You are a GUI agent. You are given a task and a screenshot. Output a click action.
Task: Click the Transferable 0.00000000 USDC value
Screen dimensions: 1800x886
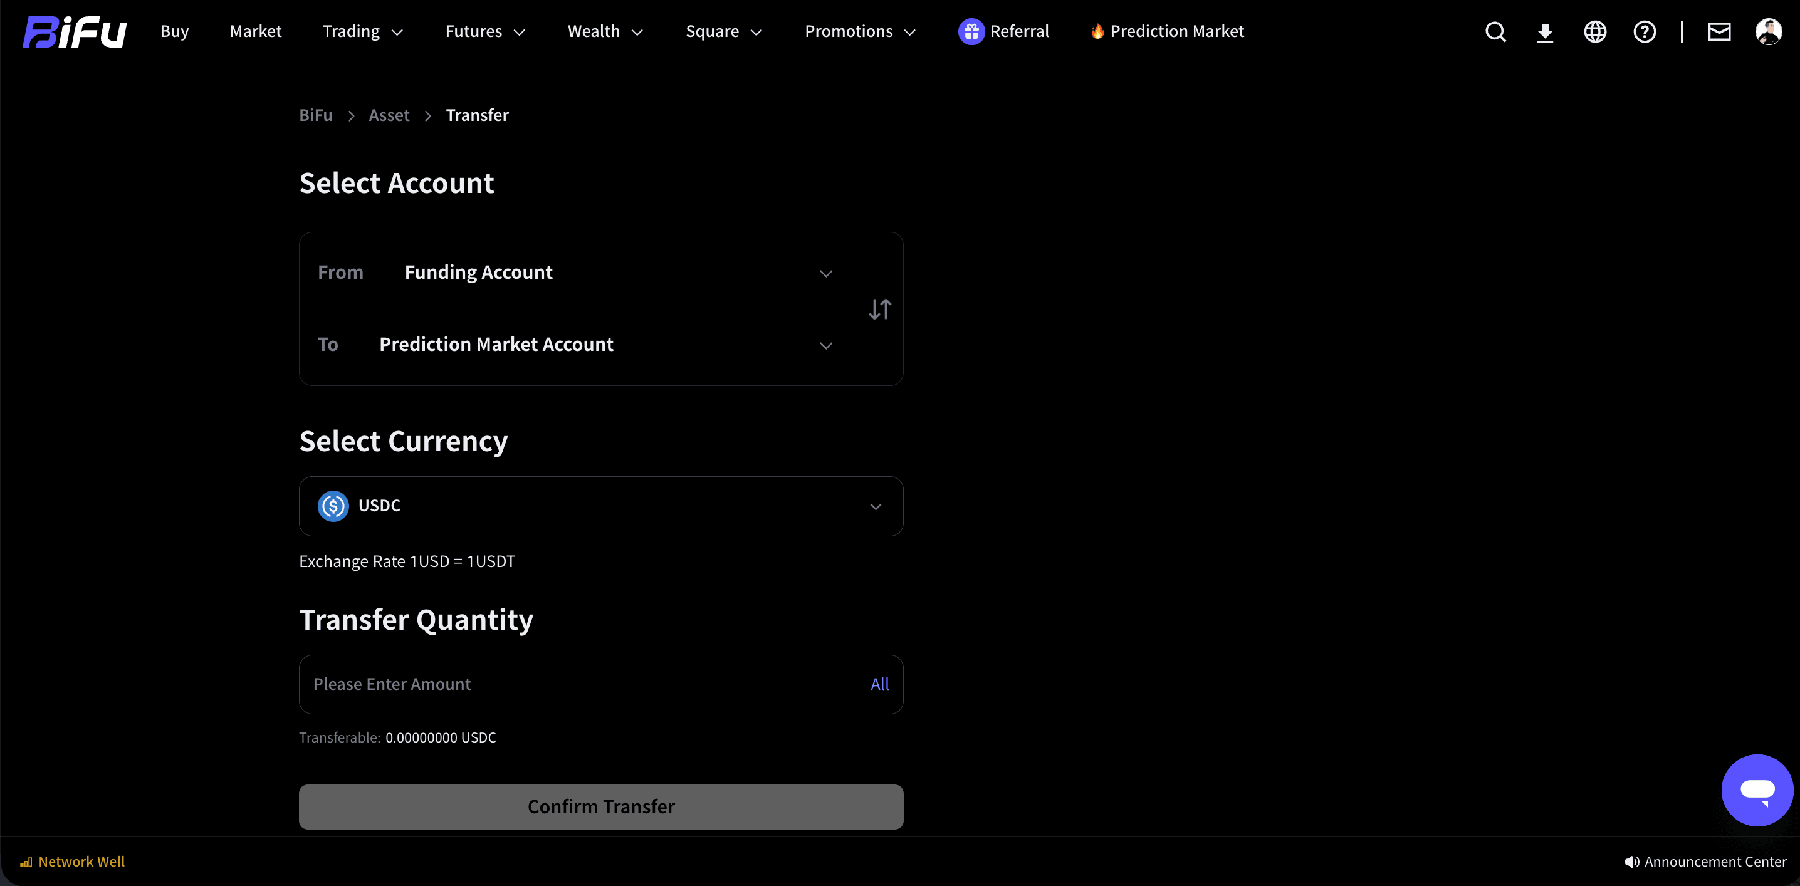coord(441,738)
